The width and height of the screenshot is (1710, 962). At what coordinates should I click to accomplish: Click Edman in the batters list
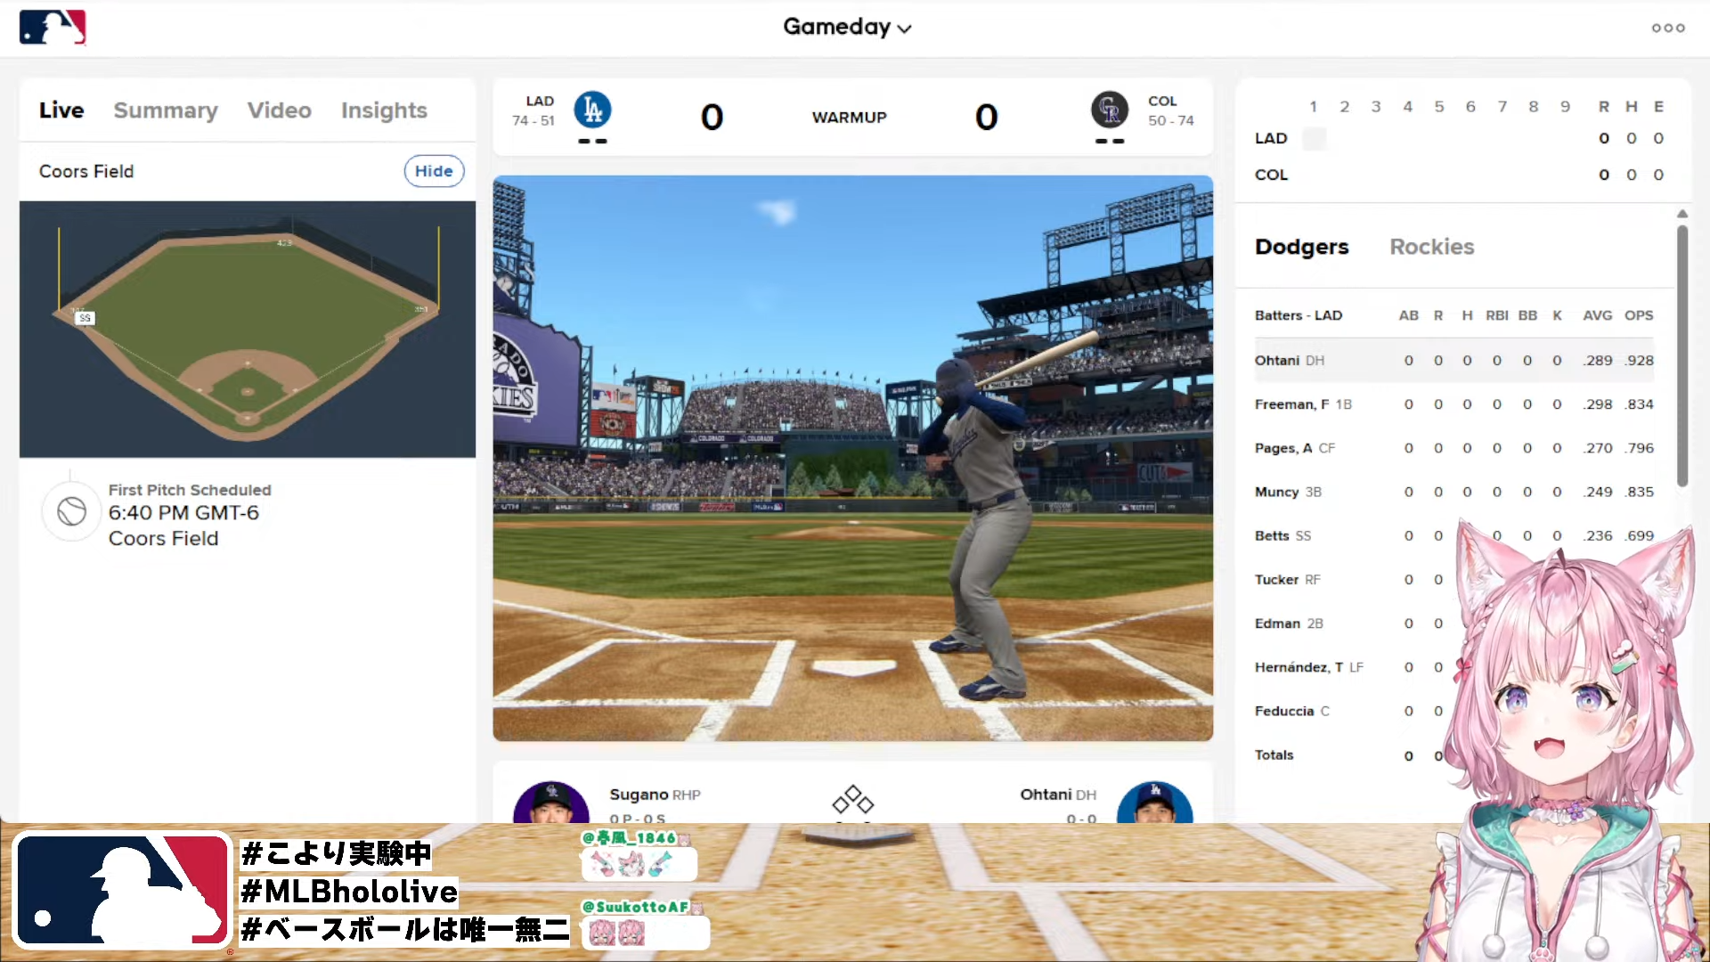1277,624
